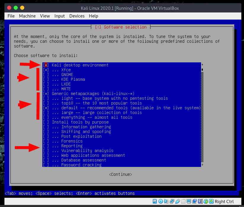The image size is (244, 207).
Task: Check the large collection of tools option
Action: coord(46,113)
